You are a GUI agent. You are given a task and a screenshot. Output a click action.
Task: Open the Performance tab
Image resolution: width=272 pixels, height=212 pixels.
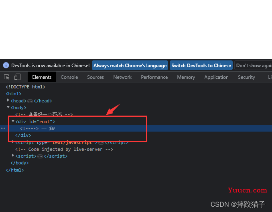coord(154,77)
